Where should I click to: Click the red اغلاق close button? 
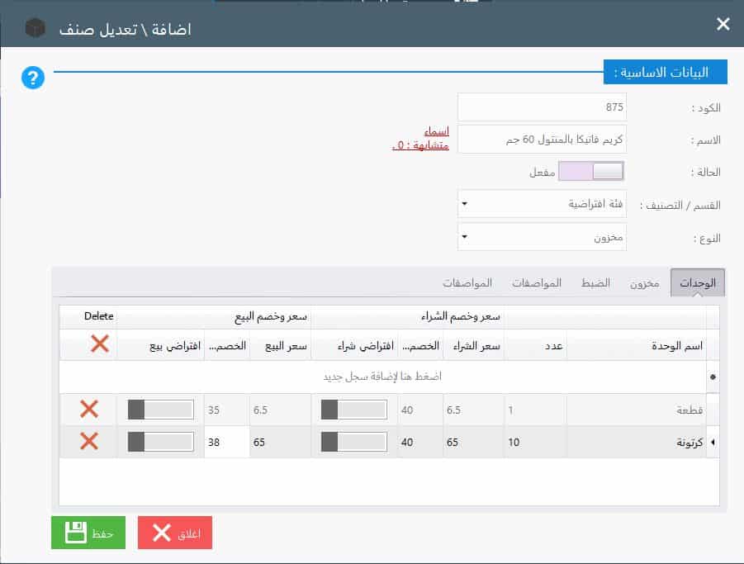pyautogui.click(x=174, y=533)
